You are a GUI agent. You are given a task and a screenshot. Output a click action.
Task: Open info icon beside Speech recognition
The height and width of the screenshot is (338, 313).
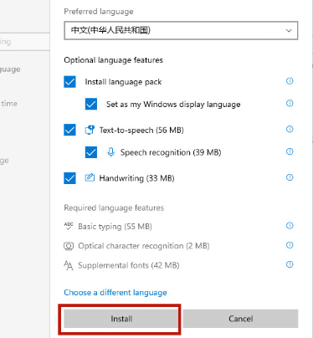[290, 151]
